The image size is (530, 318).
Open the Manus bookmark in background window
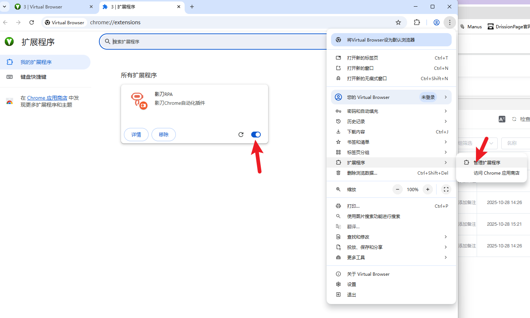click(x=471, y=26)
